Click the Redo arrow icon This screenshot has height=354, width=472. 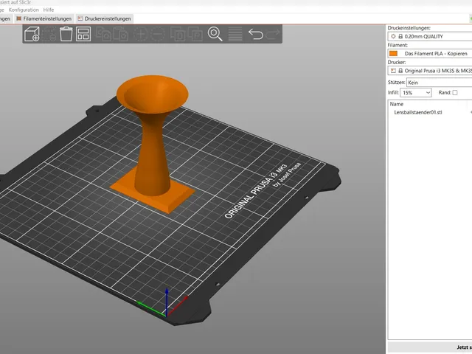[x=273, y=34]
